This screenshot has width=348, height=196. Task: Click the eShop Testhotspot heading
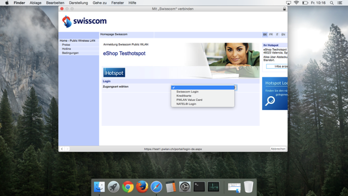tap(124, 54)
